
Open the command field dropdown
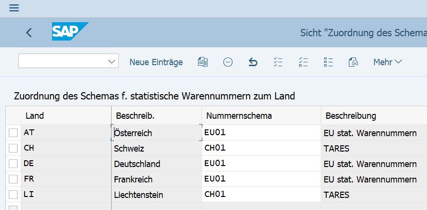(112, 61)
